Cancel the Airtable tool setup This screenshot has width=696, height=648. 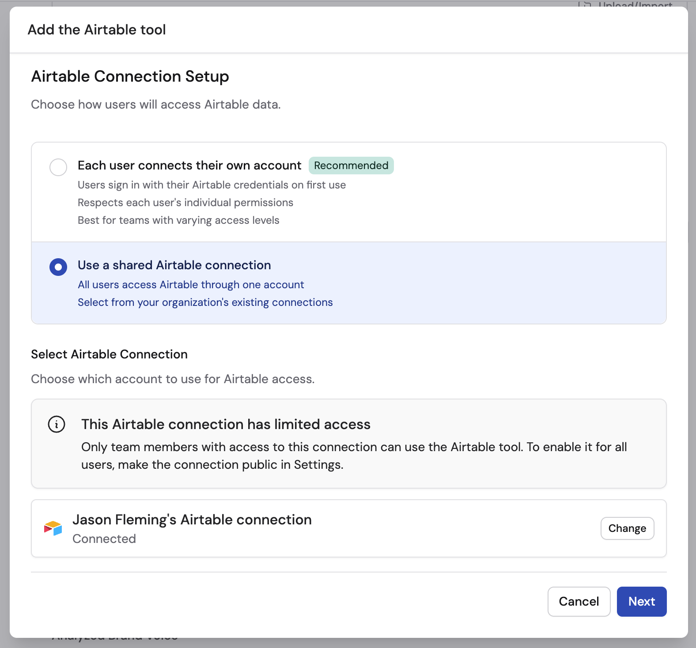tap(579, 601)
